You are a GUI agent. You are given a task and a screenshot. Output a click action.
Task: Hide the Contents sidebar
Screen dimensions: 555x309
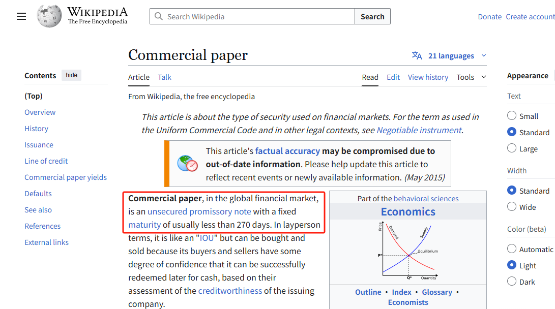tap(72, 75)
